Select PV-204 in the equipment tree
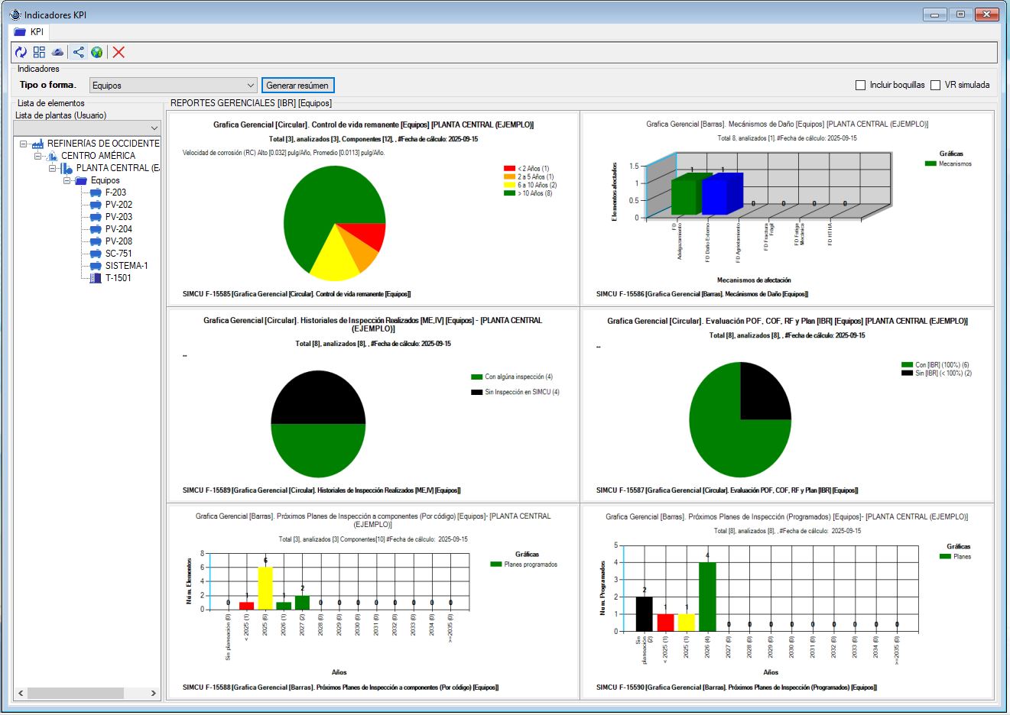The height and width of the screenshot is (715, 1010). [x=119, y=229]
